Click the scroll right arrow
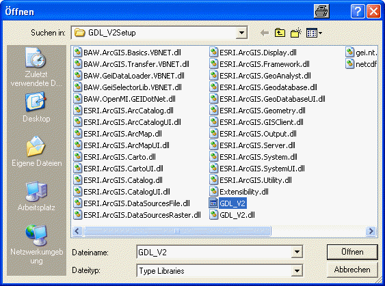The height and width of the screenshot is (286, 385). coord(371,231)
